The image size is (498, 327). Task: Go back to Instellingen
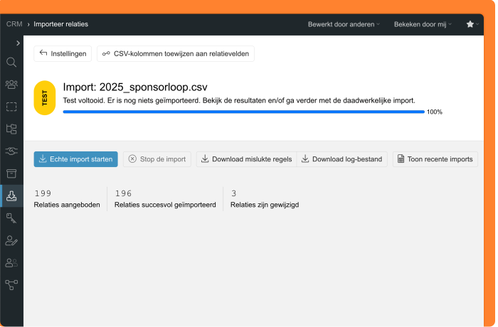click(63, 53)
